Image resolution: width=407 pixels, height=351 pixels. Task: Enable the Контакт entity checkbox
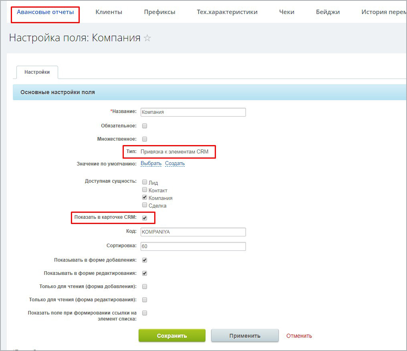pyautogui.click(x=145, y=190)
